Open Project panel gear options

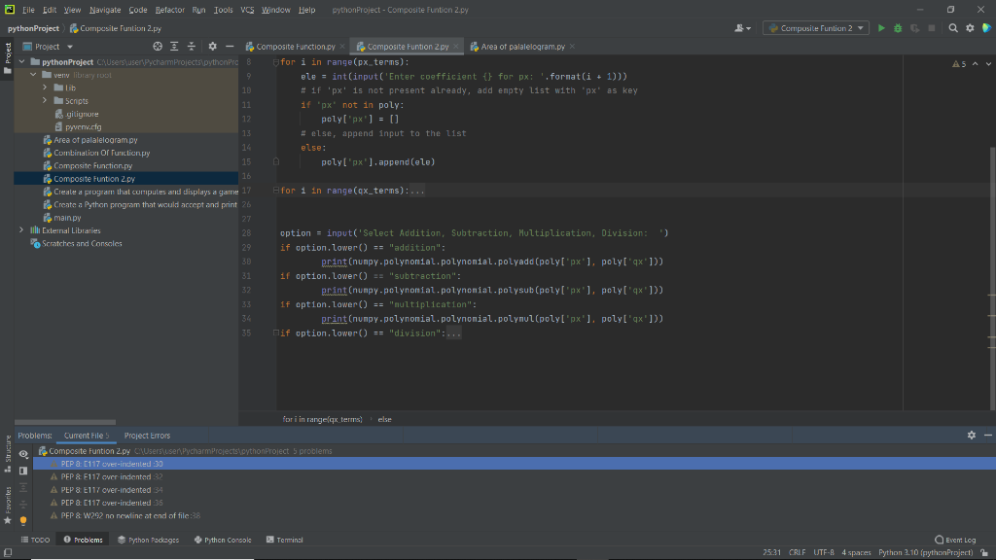pos(212,47)
